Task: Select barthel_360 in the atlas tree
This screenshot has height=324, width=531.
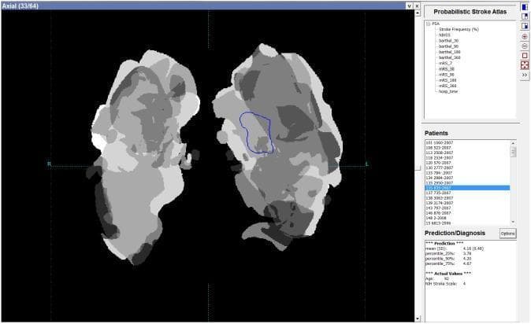Action: click(449, 57)
